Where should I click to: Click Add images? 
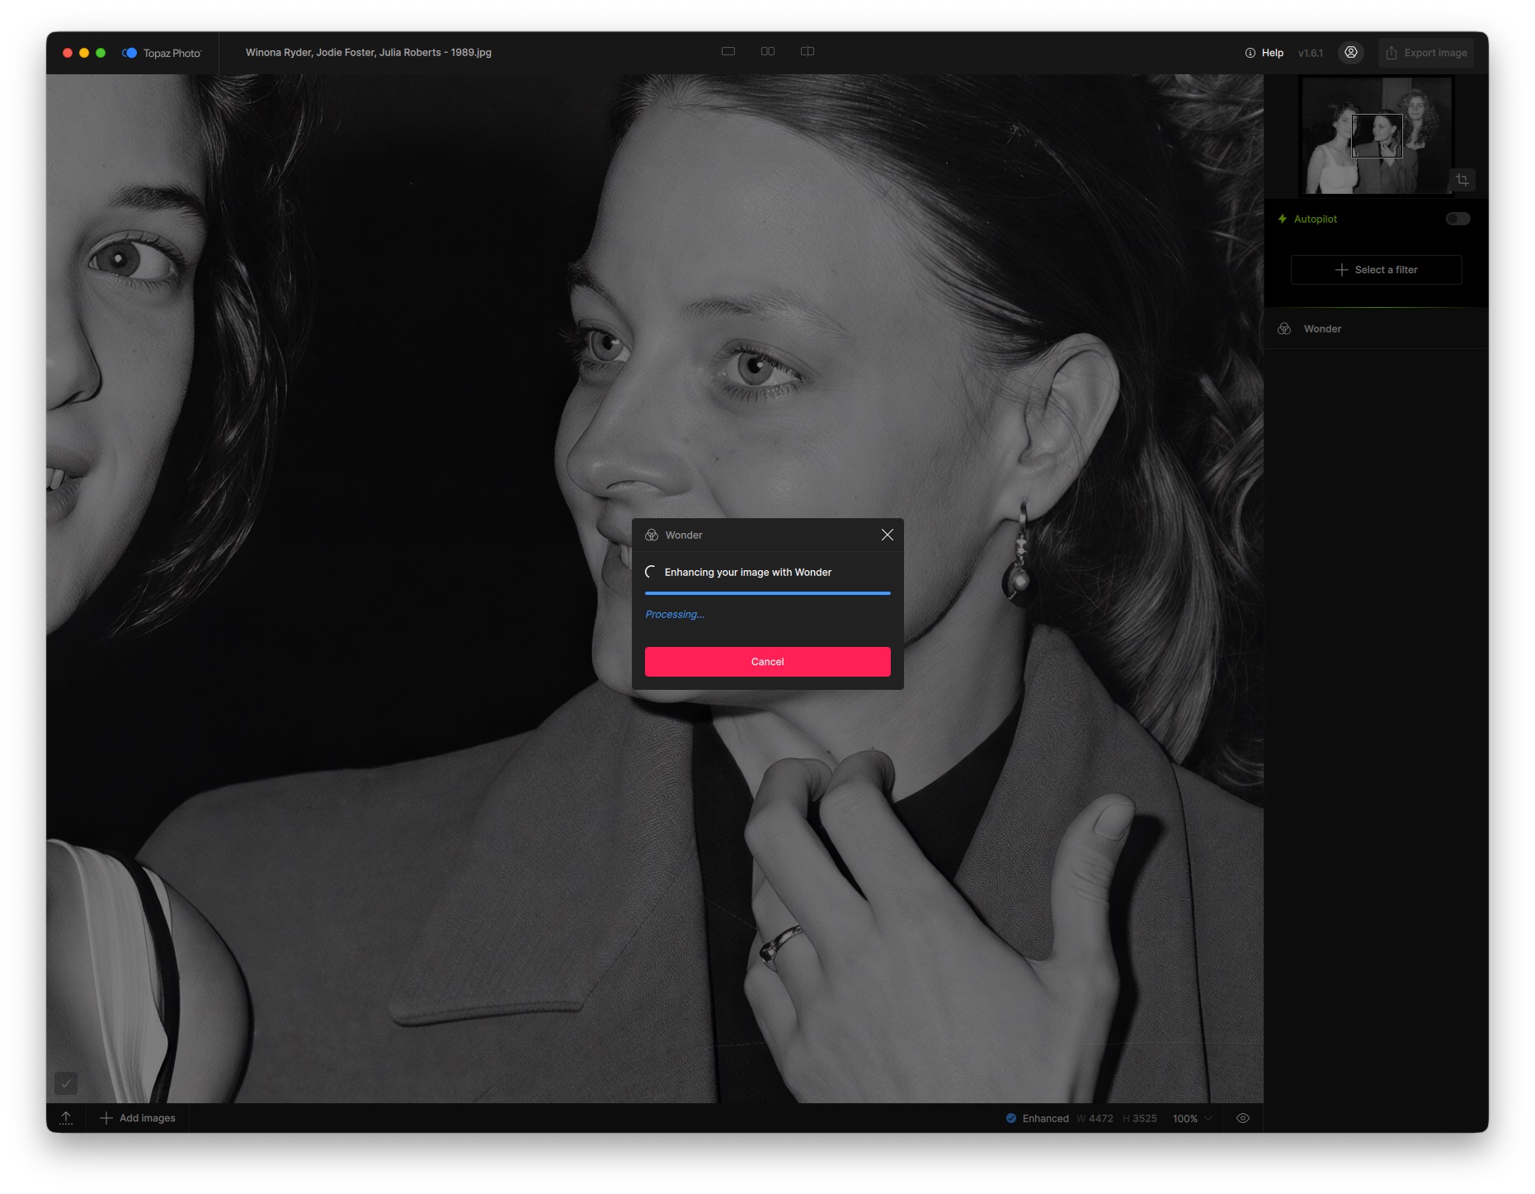pos(138,1118)
